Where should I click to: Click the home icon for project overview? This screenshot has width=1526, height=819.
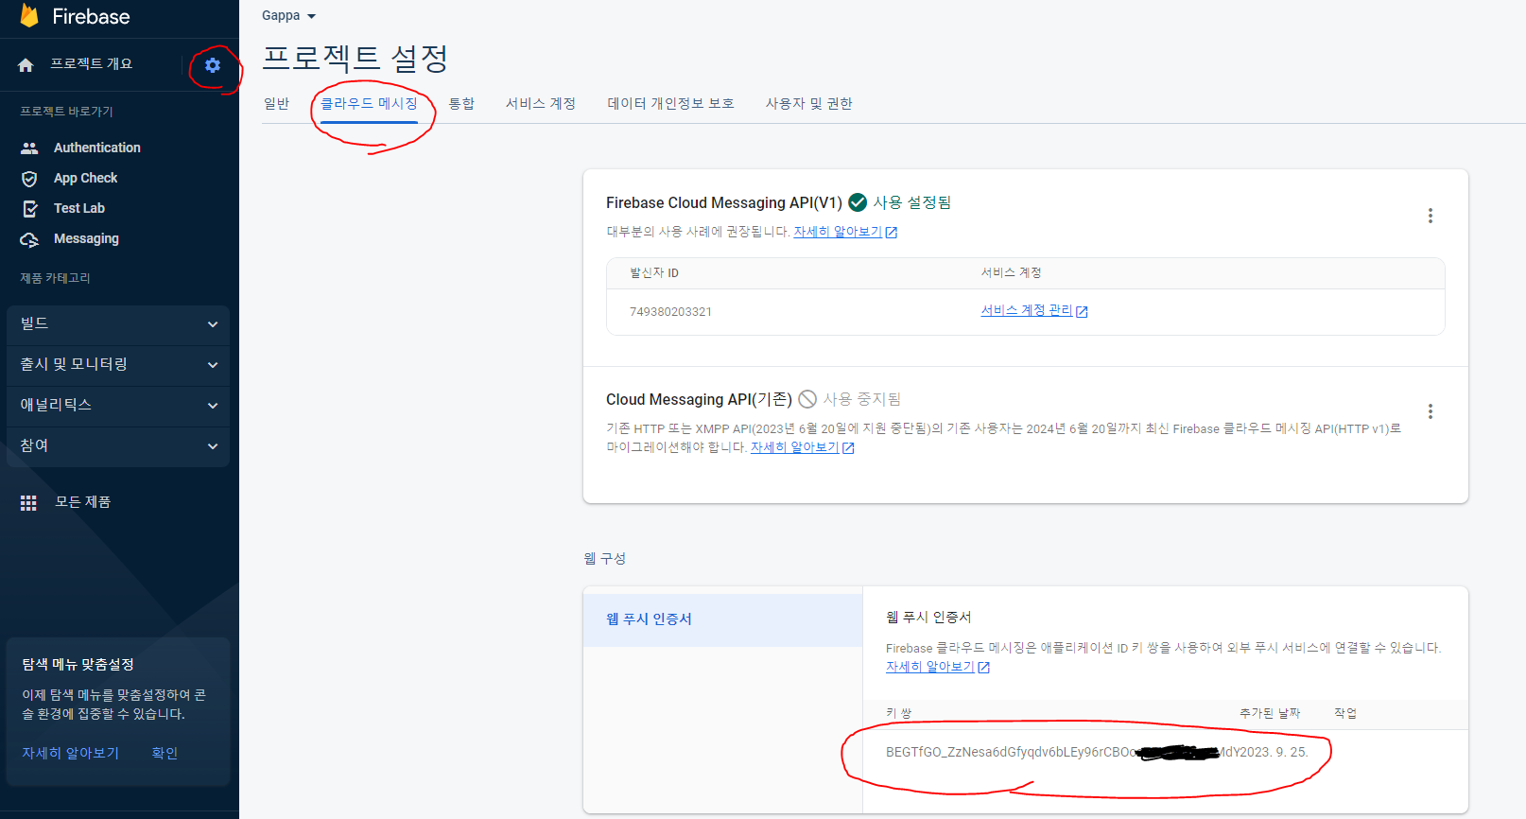pyautogui.click(x=26, y=64)
